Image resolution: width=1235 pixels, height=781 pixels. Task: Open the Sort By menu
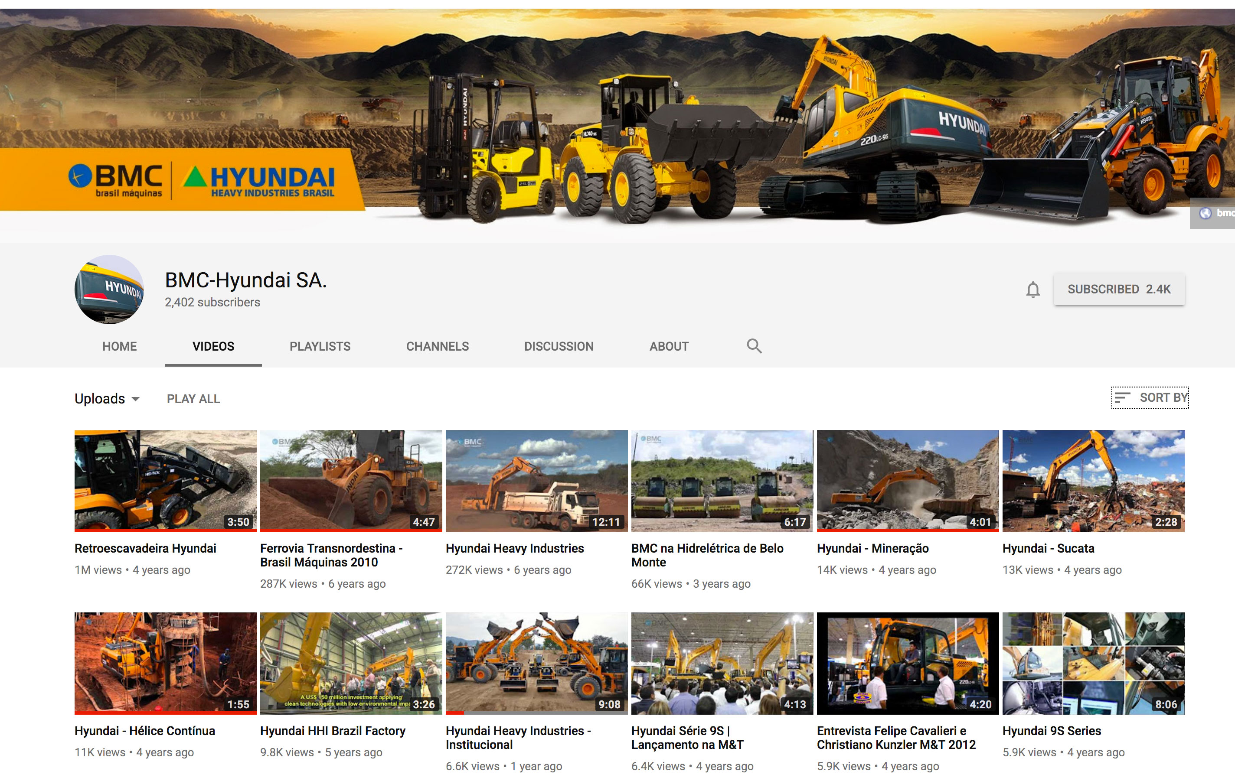tap(1150, 398)
